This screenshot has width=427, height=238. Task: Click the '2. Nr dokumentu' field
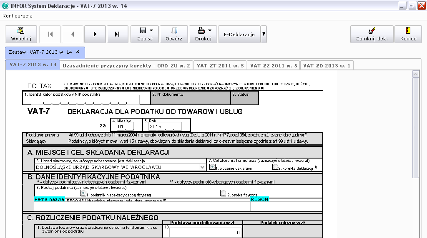coord(190,98)
